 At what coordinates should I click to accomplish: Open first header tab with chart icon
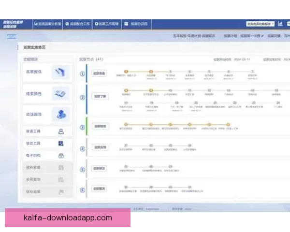tap(48, 24)
